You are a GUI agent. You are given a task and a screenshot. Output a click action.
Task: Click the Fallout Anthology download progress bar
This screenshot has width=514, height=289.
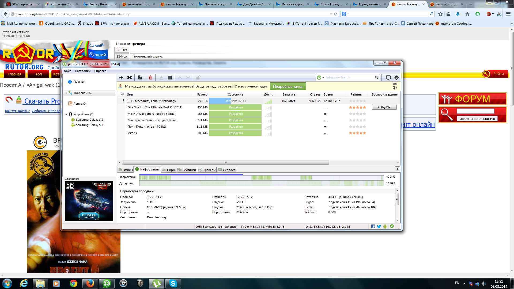(x=235, y=101)
